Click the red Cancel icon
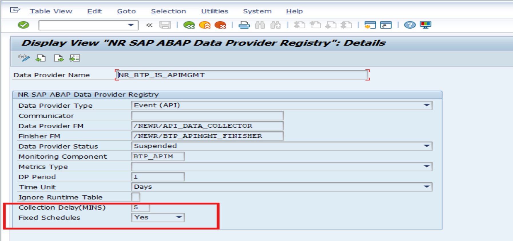513x241 pixels. [x=220, y=25]
